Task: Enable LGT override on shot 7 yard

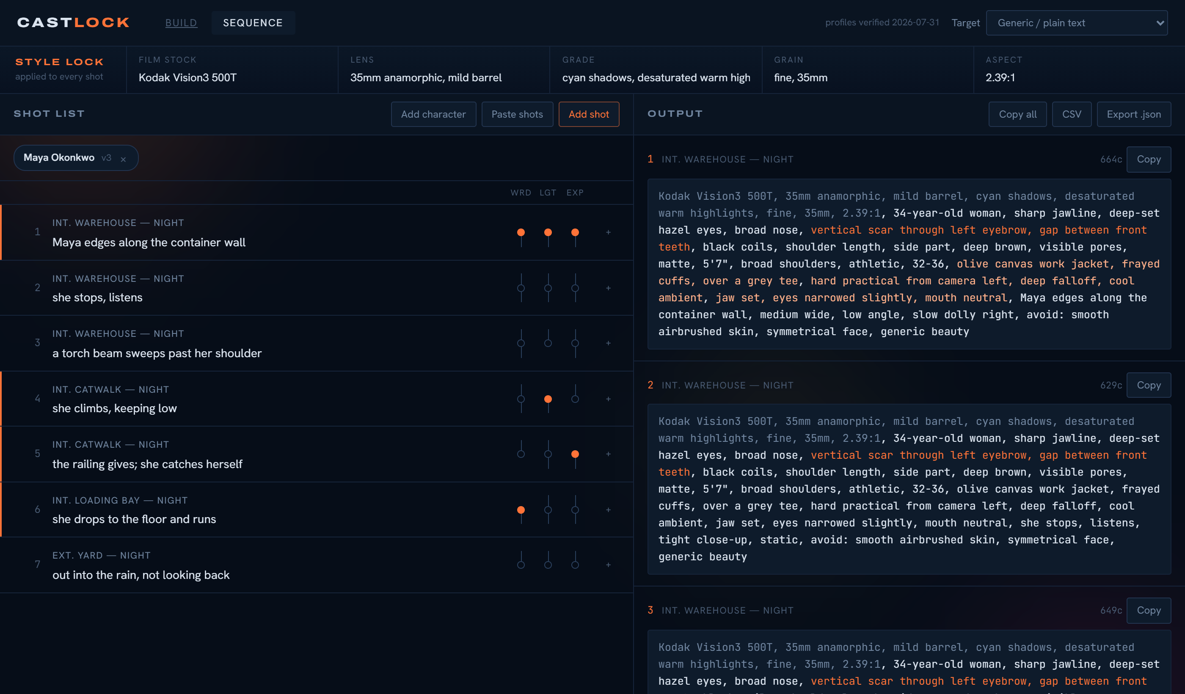Action: coord(548,565)
